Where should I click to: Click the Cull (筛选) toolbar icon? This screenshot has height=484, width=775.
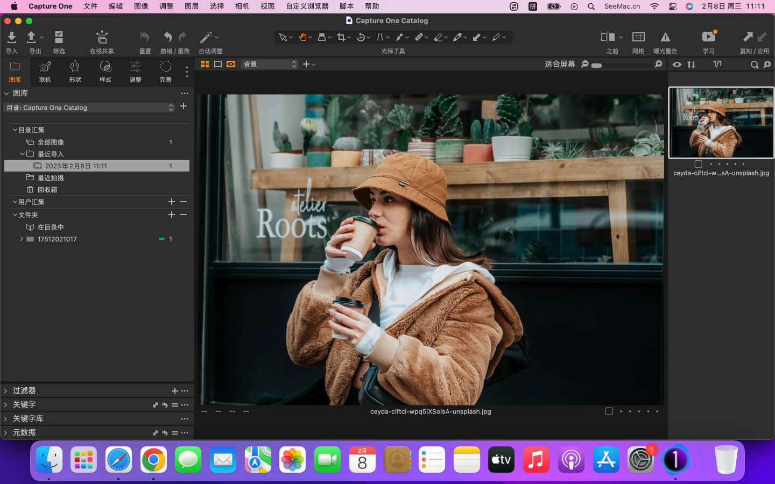[59, 38]
